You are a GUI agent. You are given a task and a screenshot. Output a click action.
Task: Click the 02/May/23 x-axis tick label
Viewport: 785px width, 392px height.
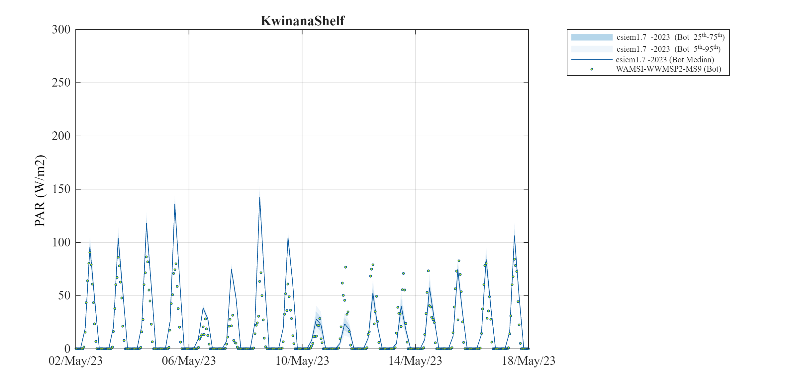[76, 361]
